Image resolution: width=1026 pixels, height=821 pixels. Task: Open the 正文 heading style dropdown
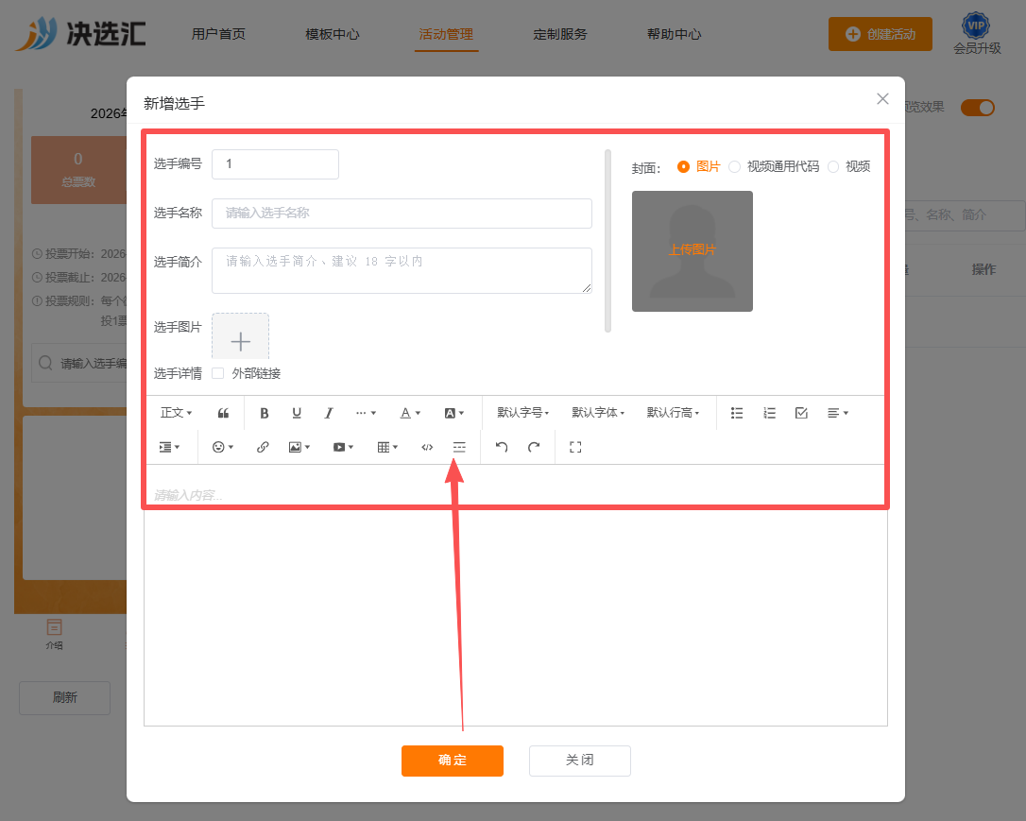click(x=176, y=413)
